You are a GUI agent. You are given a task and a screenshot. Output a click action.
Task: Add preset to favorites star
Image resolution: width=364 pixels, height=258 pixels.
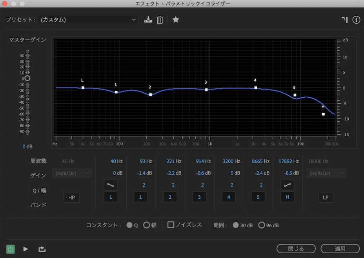pyautogui.click(x=175, y=20)
